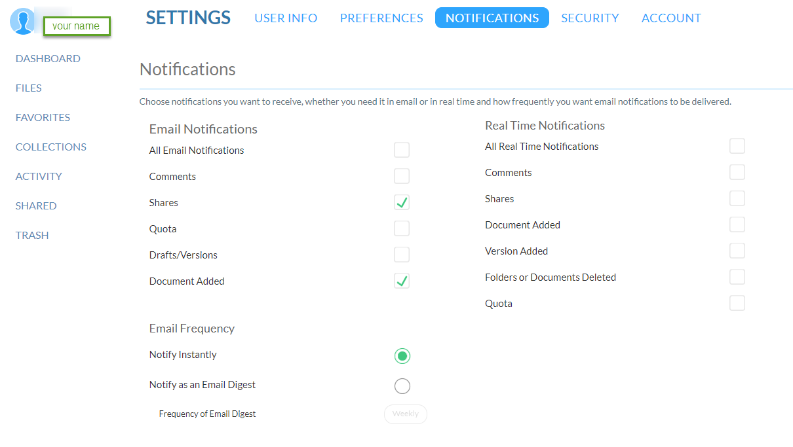Switch to the Preferences tab
This screenshot has height=447, width=793.
[x=381, y=18]
